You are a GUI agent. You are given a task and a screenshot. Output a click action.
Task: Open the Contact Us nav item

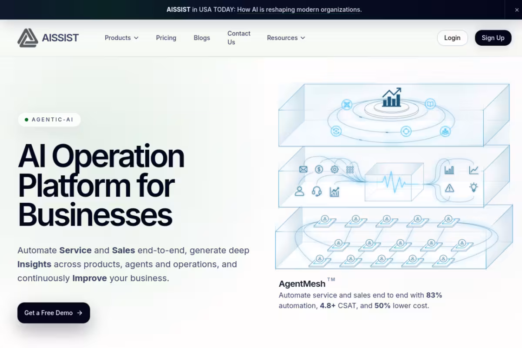tap(239, 38)
